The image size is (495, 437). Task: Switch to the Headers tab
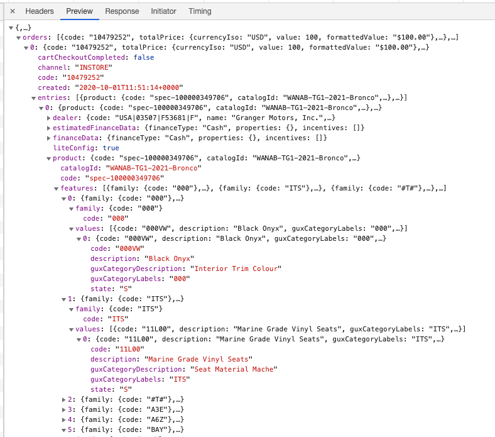(x=40, y=11)
